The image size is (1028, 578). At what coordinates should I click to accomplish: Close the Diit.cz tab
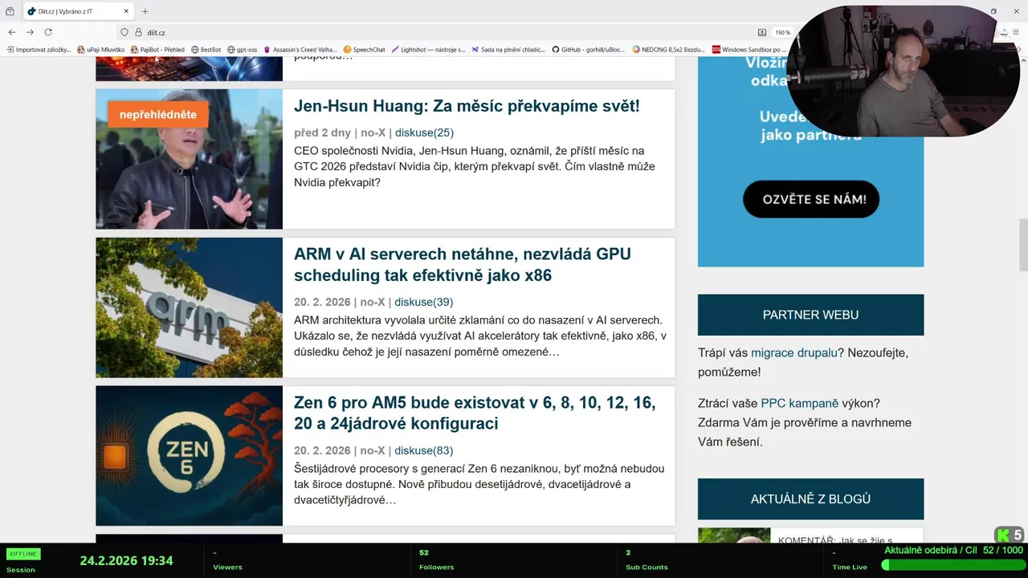coord(126,11)
